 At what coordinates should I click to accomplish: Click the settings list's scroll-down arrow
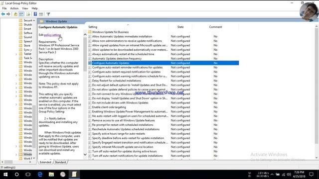point(317,158)
